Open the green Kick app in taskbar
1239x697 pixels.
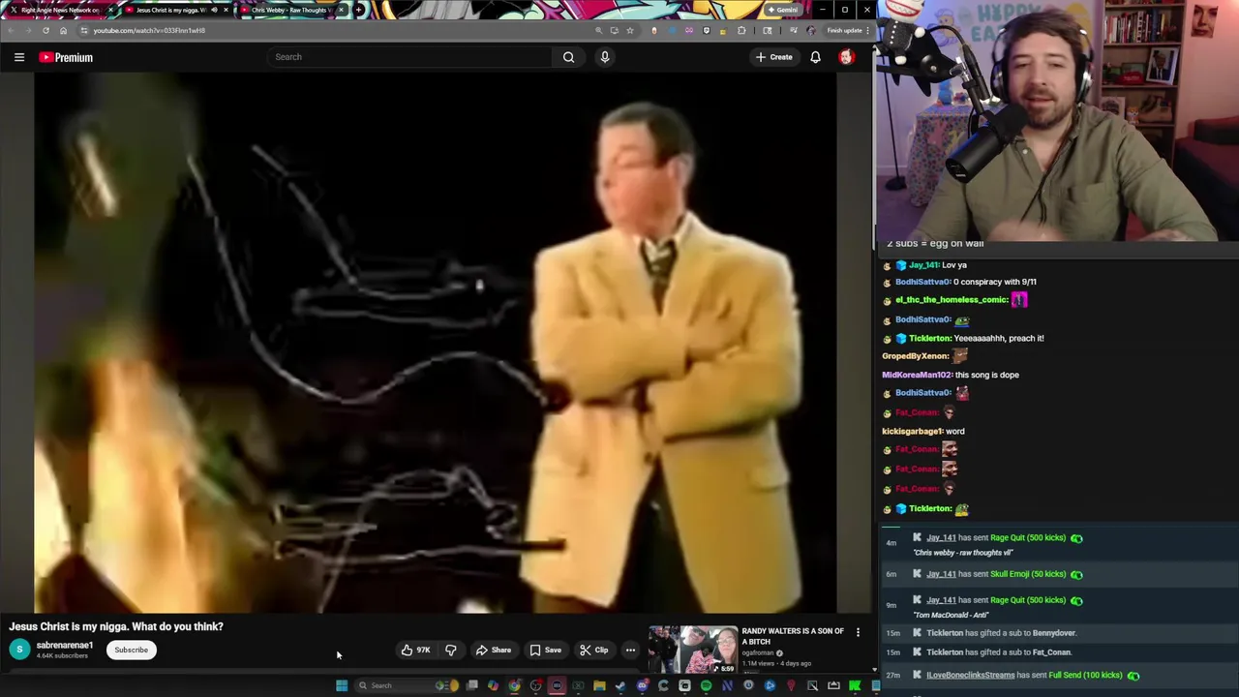point(855,686)
